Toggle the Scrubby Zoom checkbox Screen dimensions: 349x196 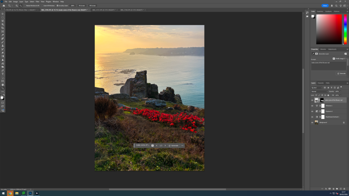[x=58, y=6]
